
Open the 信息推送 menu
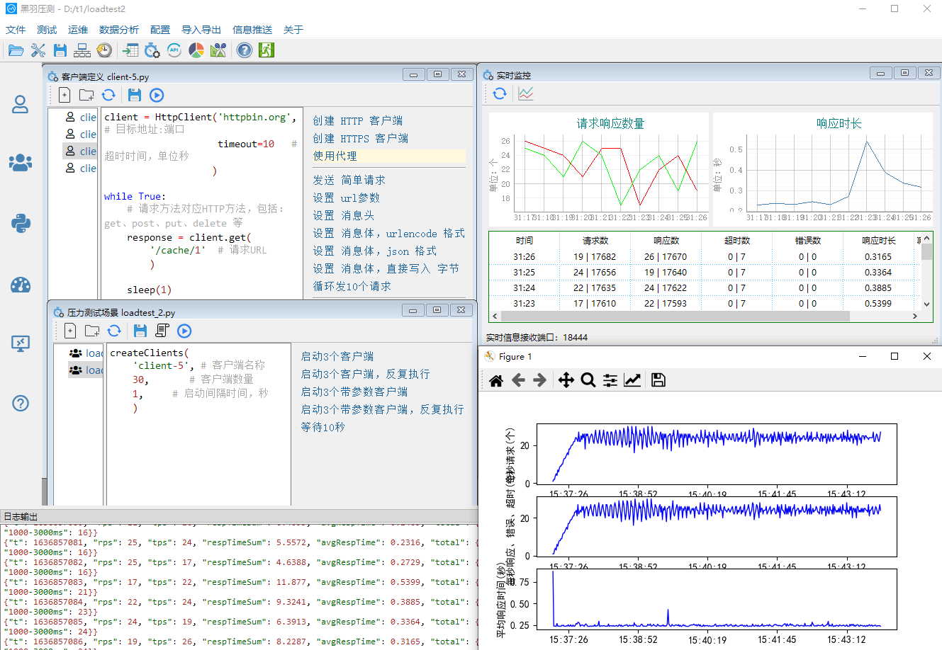click(x=252, y=30)
